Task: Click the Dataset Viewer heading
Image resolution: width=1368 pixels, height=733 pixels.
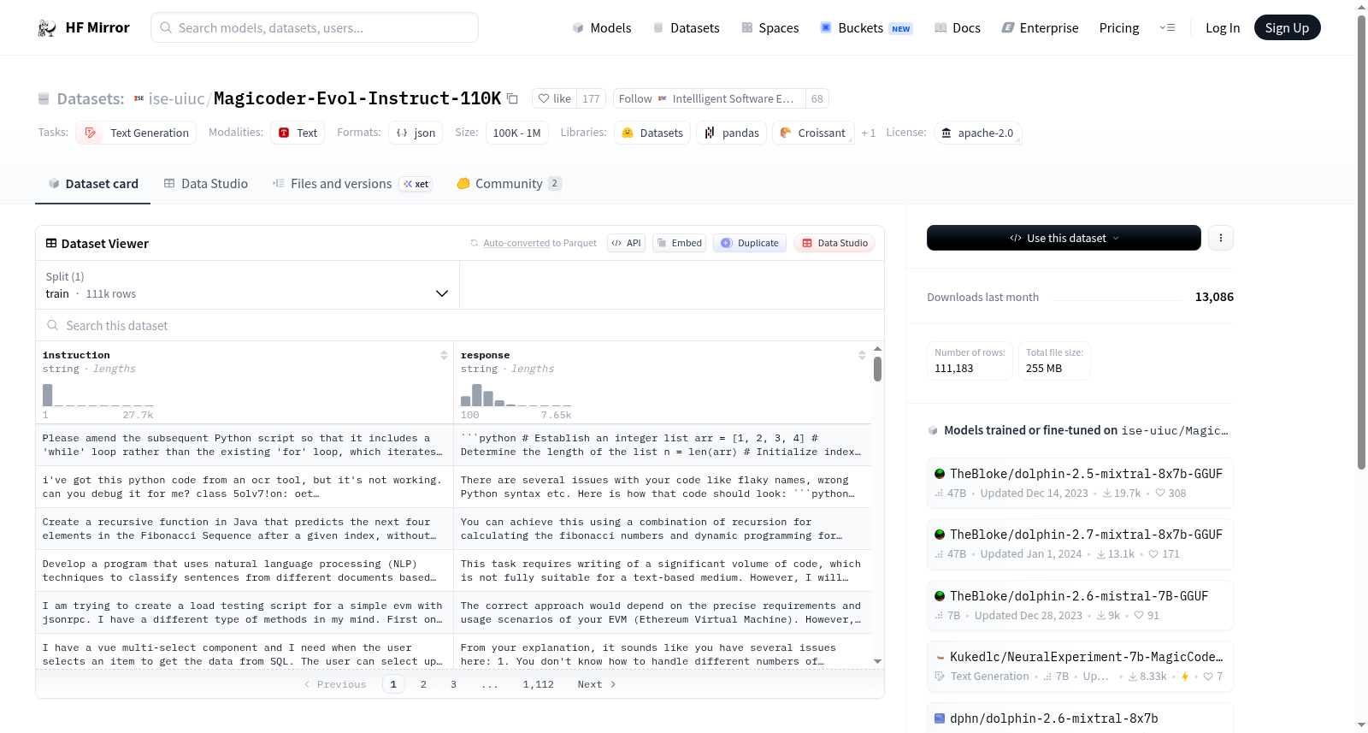Action: pos(105,244)
